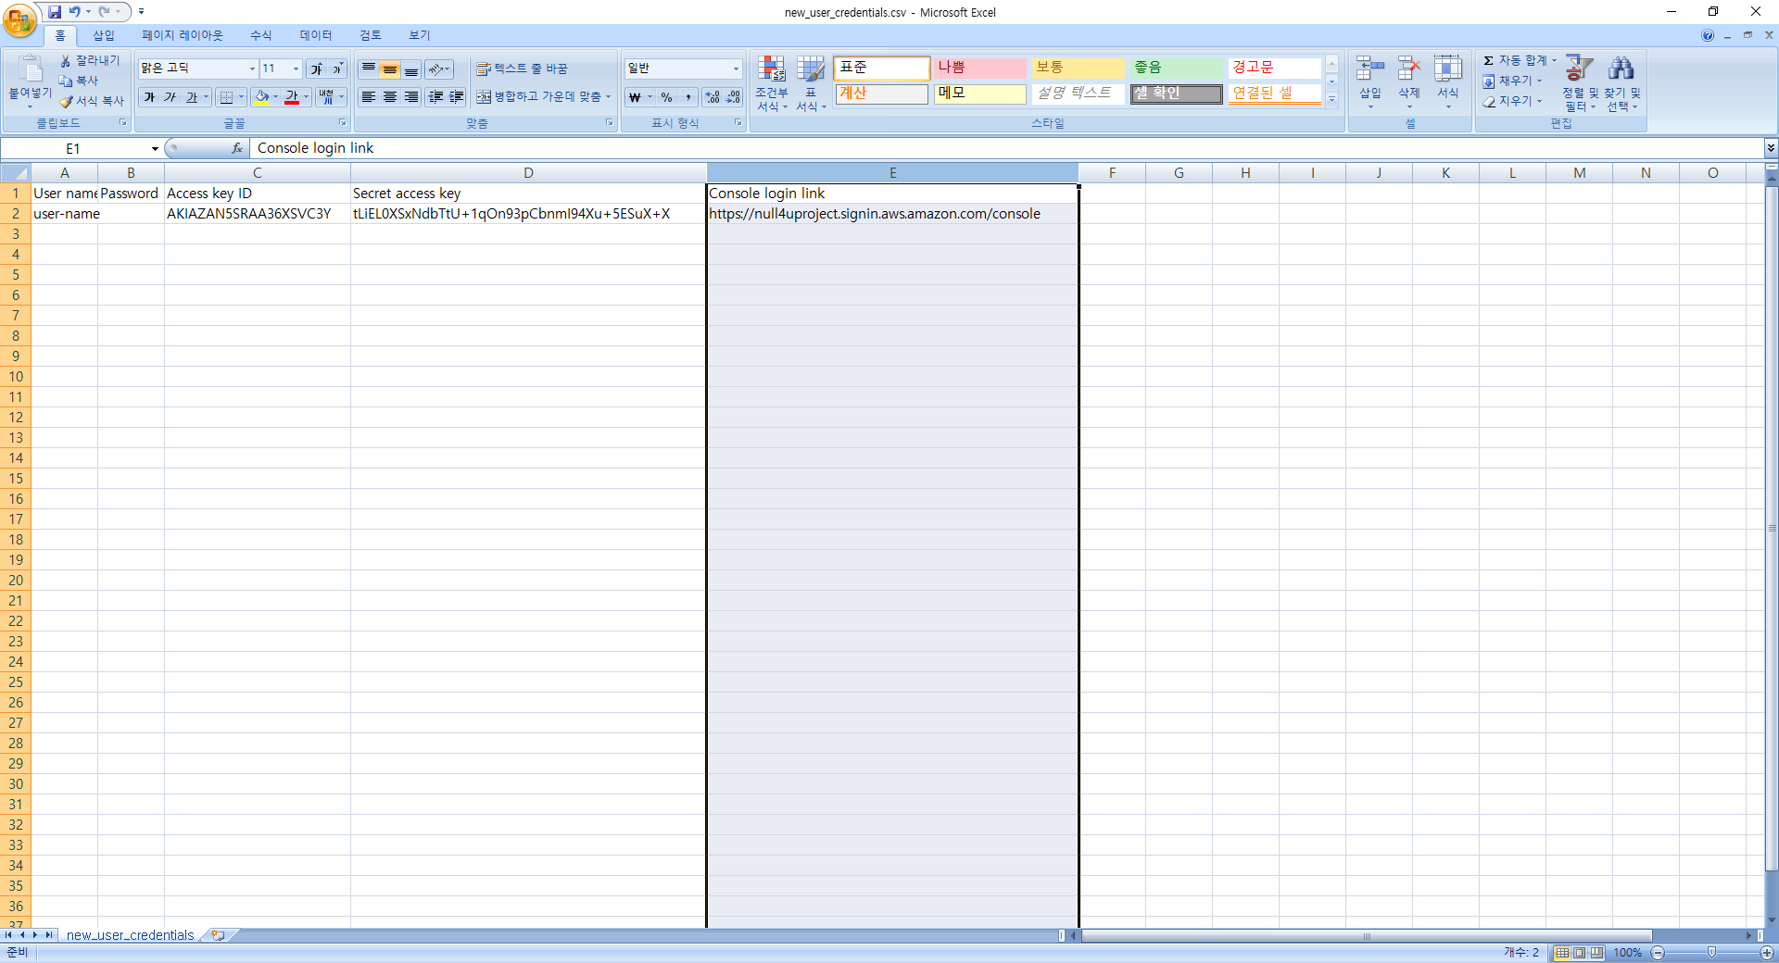Open the 페이지 레이아웃 ribbon tab
1779x963 pixels.
tap(183, 35)
